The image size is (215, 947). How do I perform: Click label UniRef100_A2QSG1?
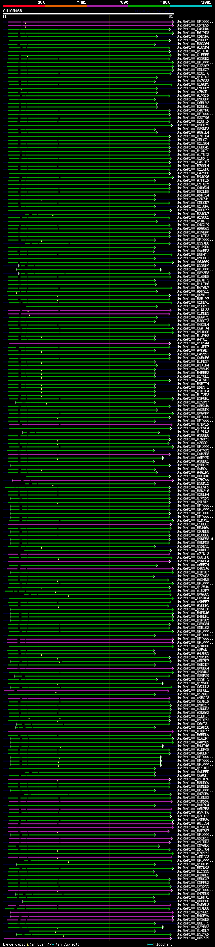pyautogui.click(x=193, y=443)
